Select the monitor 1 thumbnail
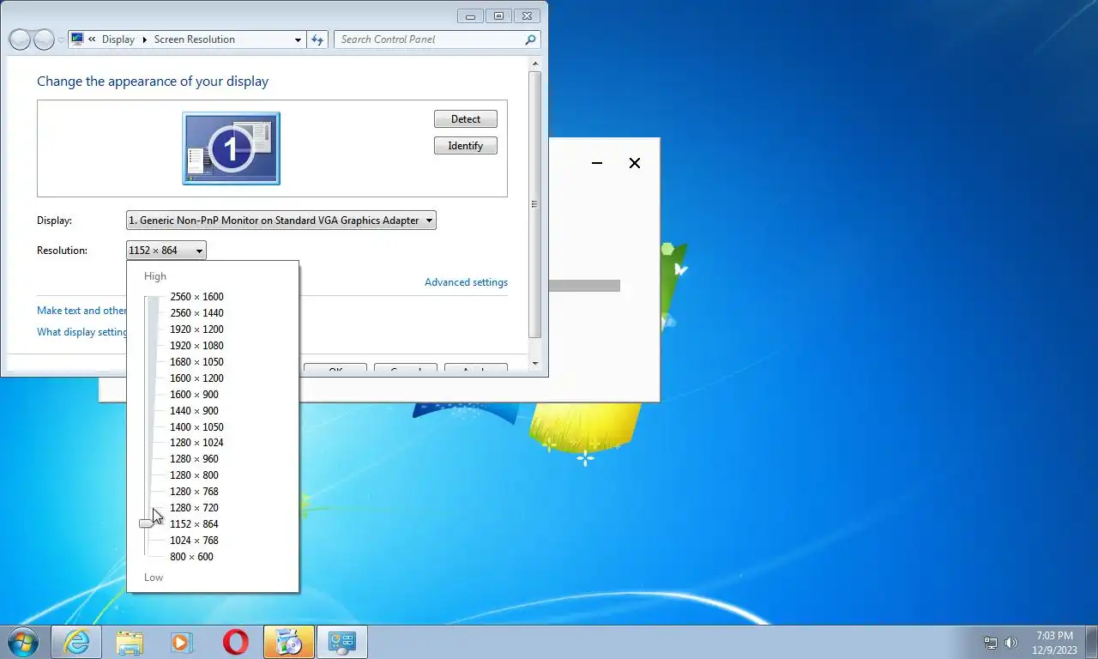This screenshot has width=1098, height=659. (231, 148)
